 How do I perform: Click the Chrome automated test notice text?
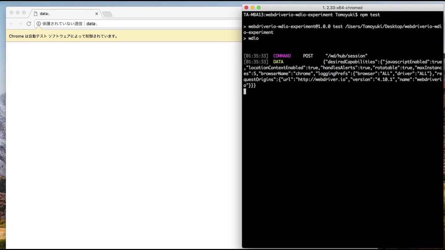(63, 36)
